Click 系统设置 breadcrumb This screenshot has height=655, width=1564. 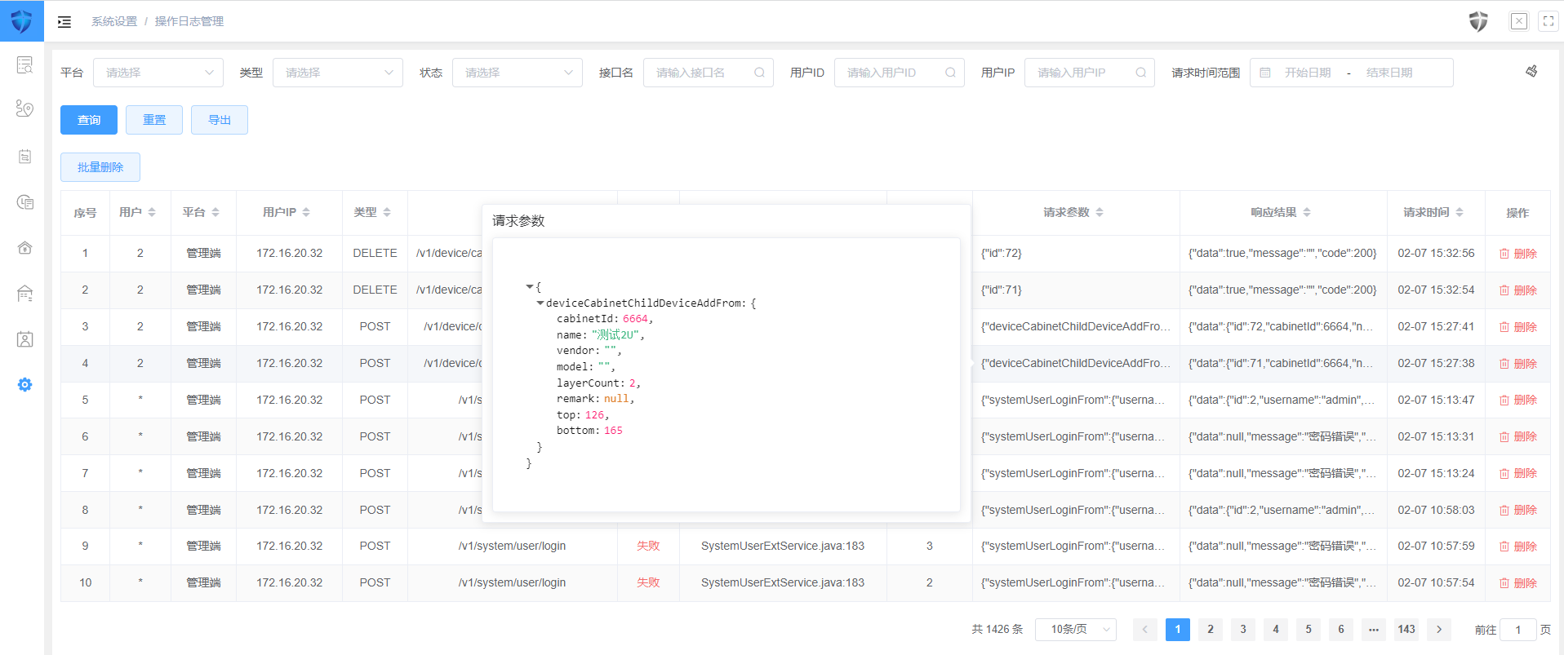coord(114,21)
